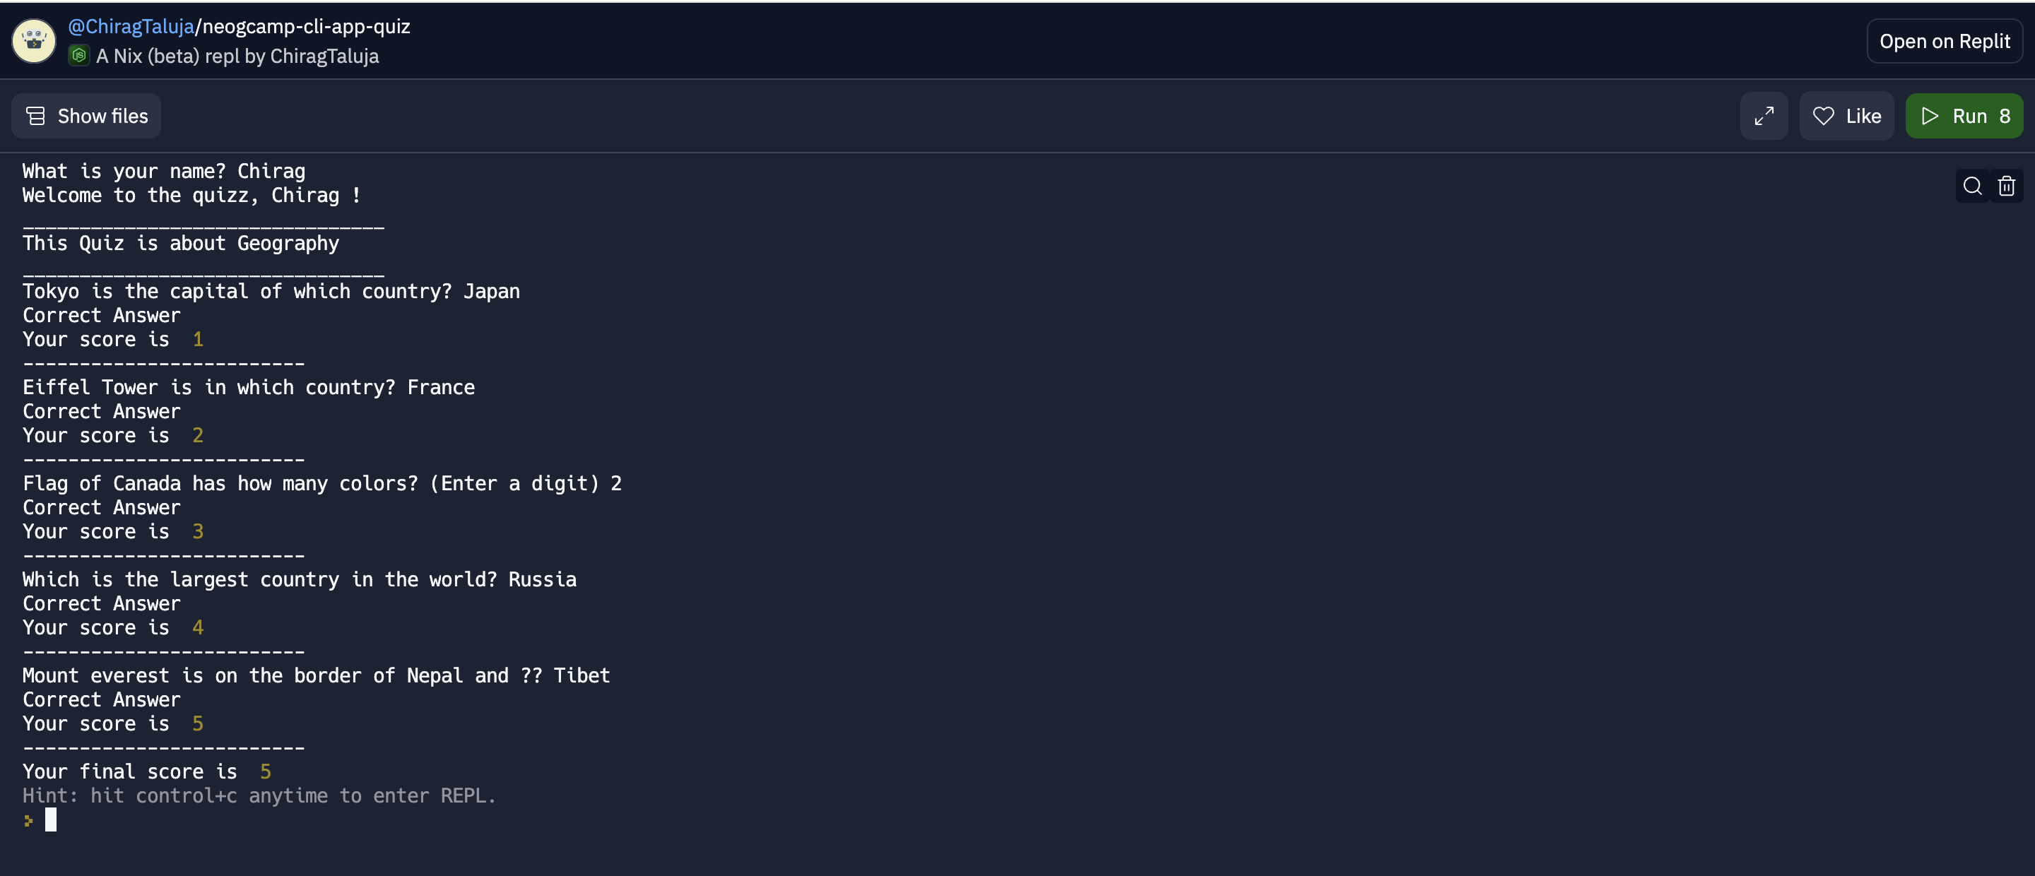Expand to fullscreen with the arrows icon
Image resolution: width=2035 pixels, height=876 pixels.
point(1764,115)
